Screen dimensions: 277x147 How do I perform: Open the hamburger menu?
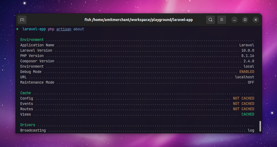pos(221,20)
